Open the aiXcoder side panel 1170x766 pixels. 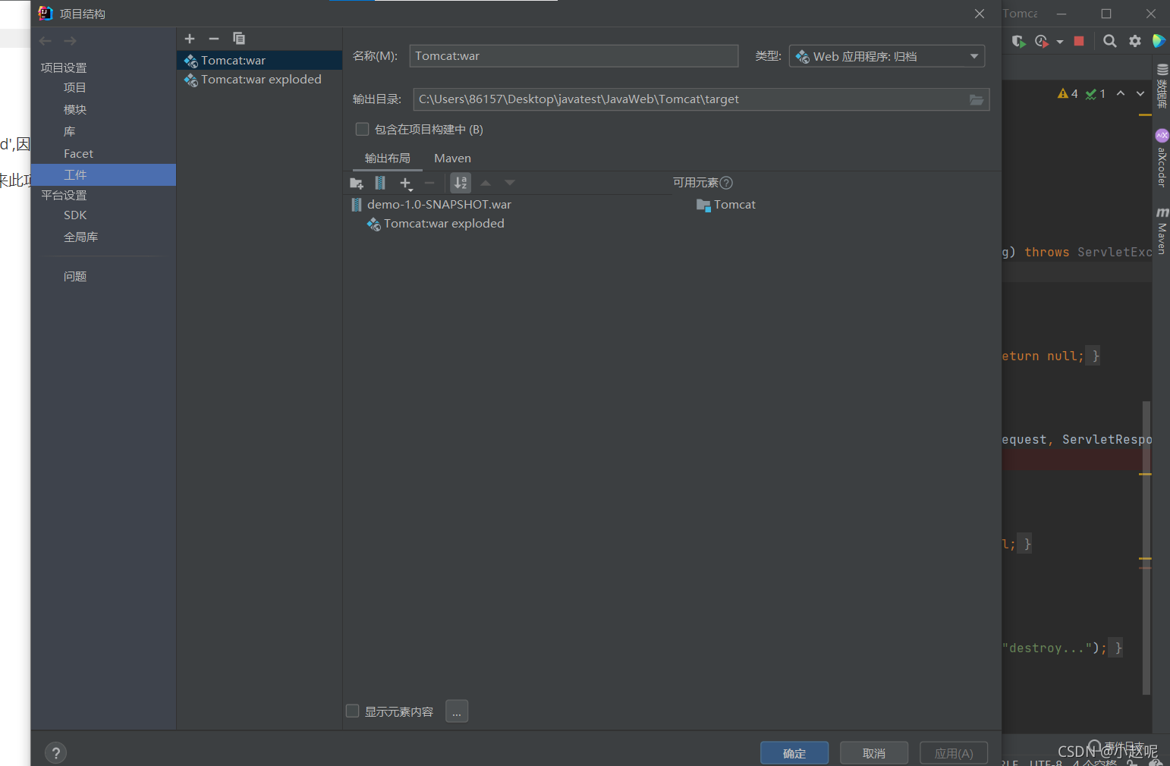tap(1162, 159)
